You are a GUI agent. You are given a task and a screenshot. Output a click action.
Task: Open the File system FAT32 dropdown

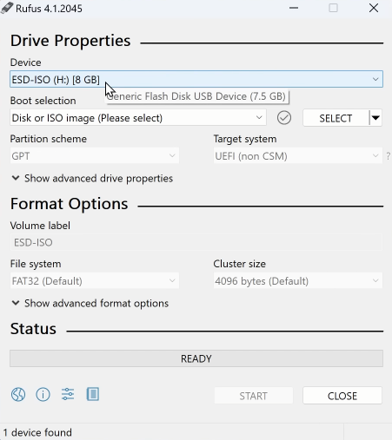[95, 280]
